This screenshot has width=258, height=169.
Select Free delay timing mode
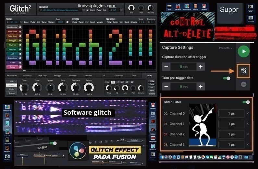(x=11, y=81)
